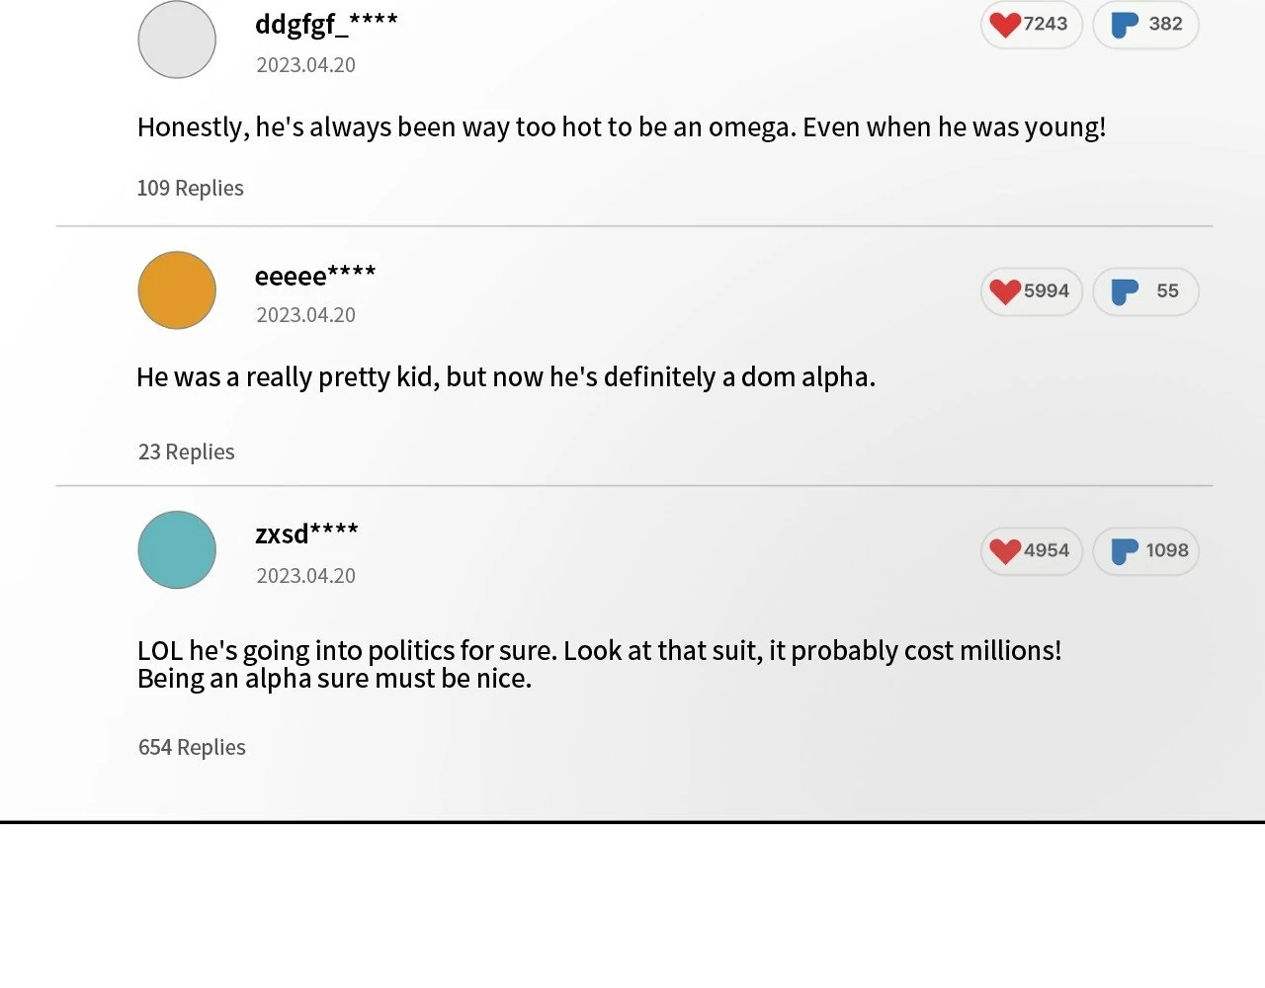Open the eeeee**** username profile
The width and height of the screenshot is (1265, 988).
(x=315, y=275)
